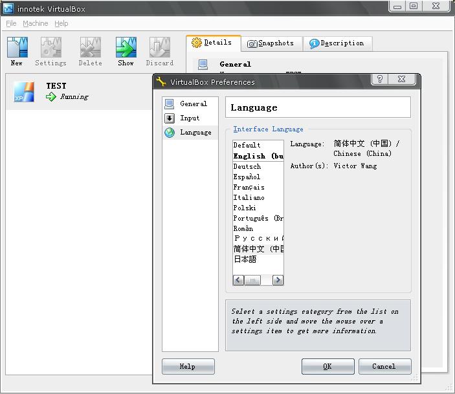Click the language list horizontal scrollbar thumb
The width and height of the screenshot is (455, 394).
click(252, 280)
